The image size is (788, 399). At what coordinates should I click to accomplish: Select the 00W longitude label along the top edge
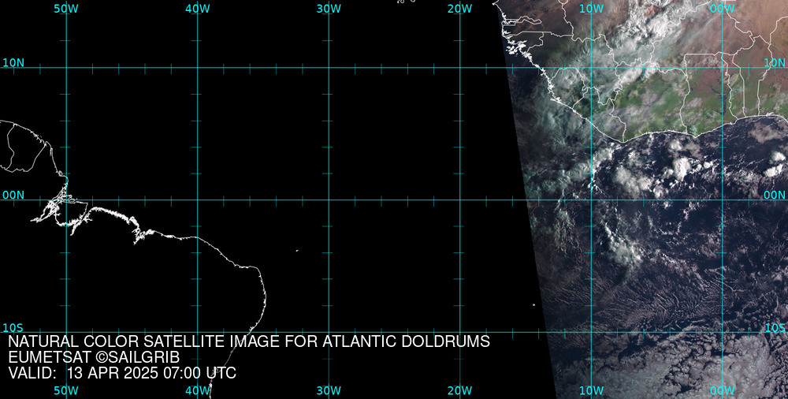pyautogui.click(x=723, y=9)
